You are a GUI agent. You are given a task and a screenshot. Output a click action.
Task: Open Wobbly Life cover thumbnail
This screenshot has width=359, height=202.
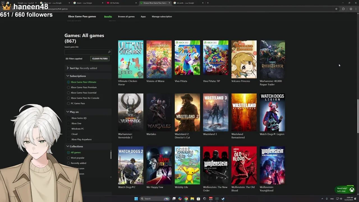pos(187,165)
